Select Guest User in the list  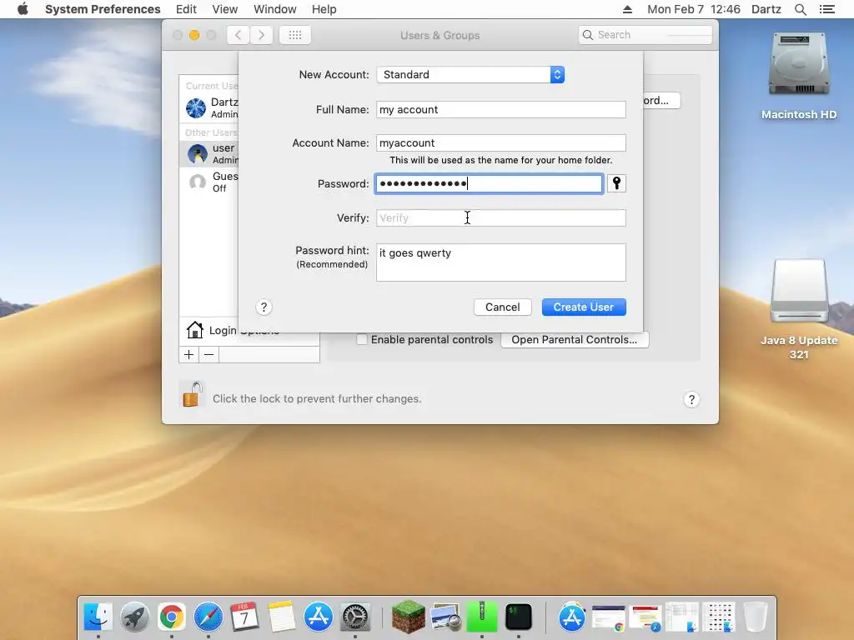click(x=209, y=182)
